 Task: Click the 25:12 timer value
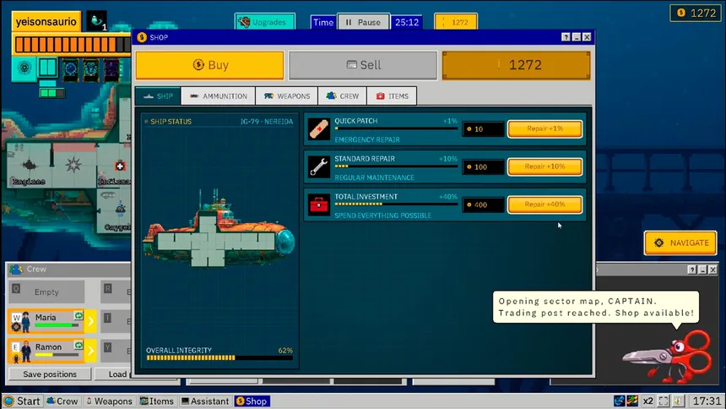407,22
